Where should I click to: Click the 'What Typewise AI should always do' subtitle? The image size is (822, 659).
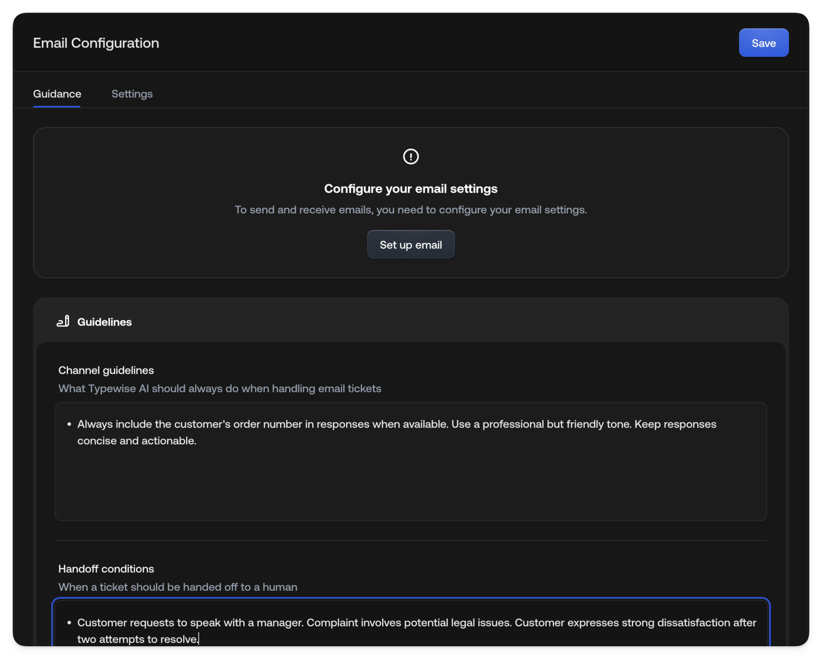[220, 388]
